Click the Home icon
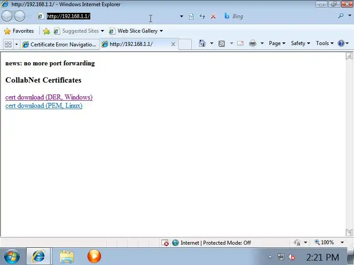 tap(202, 43)
